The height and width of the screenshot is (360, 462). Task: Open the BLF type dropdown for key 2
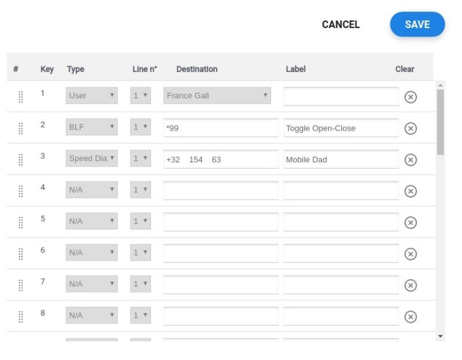(92, 128)
